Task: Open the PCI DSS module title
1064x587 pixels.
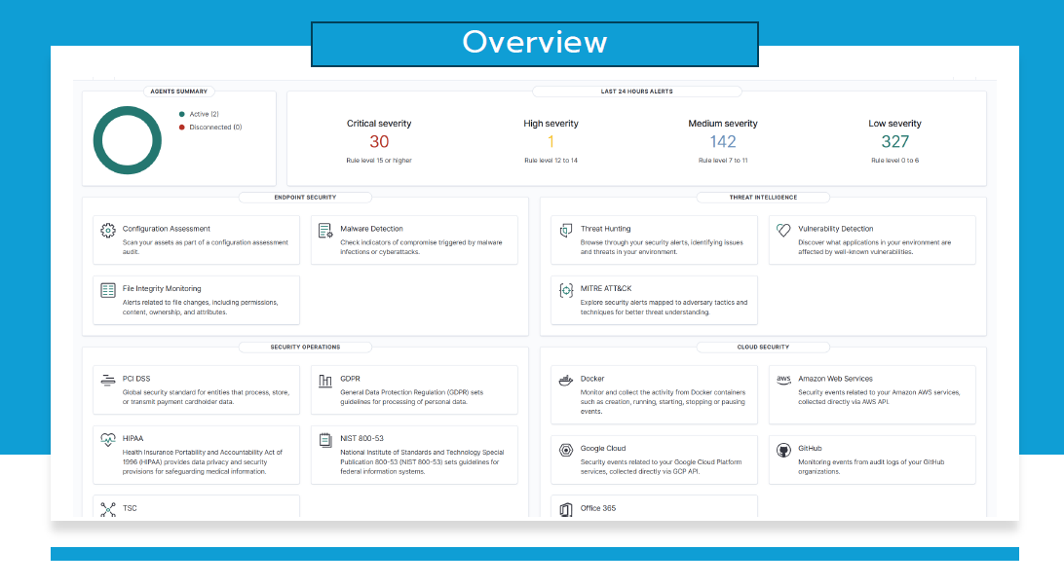Action: 135,379
